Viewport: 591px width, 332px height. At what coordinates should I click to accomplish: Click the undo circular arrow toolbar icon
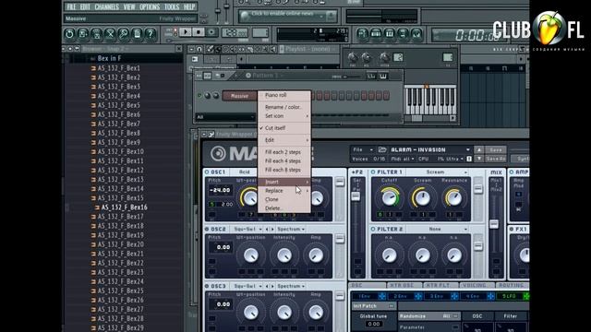[x=69, y=34]
